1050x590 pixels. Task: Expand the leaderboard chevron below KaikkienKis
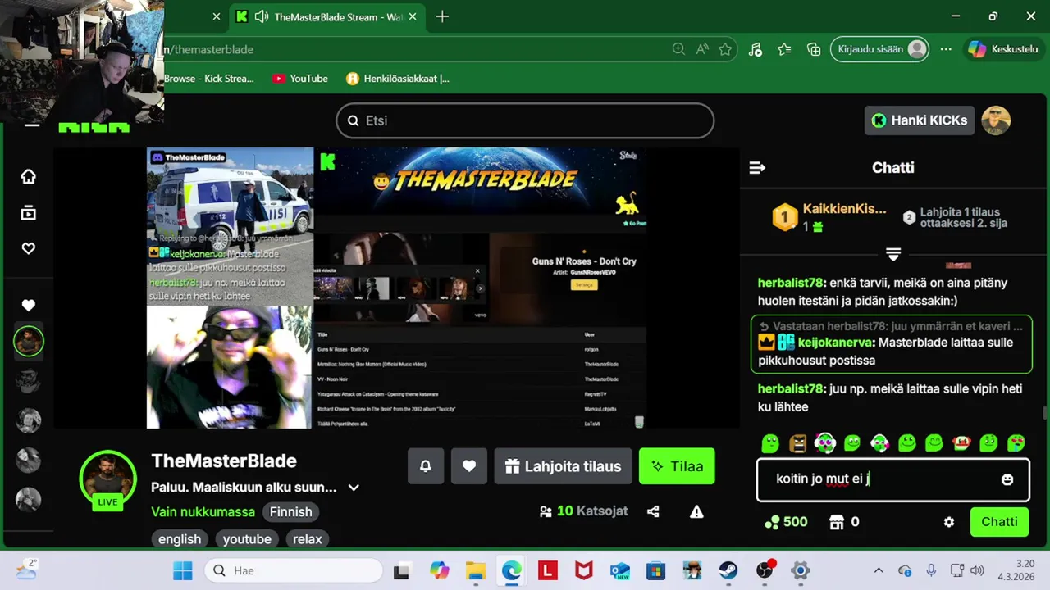893,254
